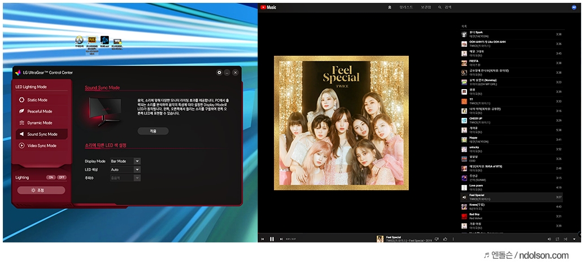This screenshot has height=265, width=584.
Task: Select the playing 'Feel Special' queue row
Action: pyautogui.click(x=512, y=197)
